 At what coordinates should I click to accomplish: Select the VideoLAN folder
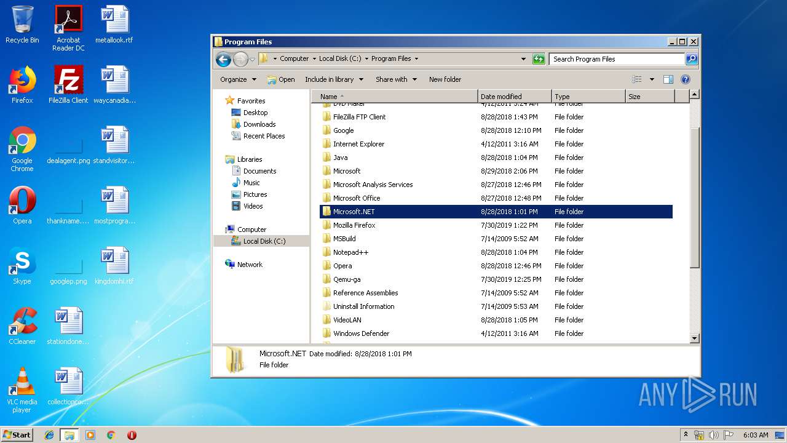496,320
